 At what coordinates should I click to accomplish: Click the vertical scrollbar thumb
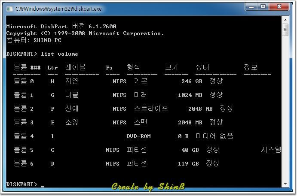285,30
